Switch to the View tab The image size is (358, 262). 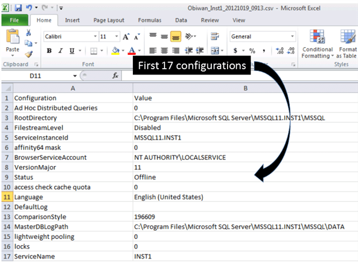point(239,20)
